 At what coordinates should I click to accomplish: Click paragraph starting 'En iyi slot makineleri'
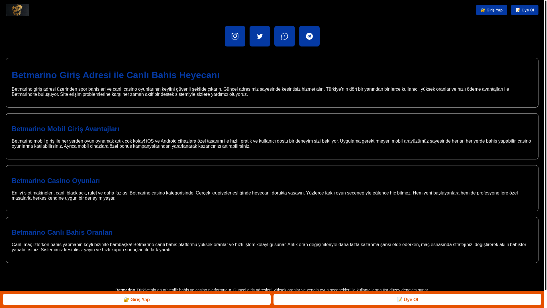pyautogui.click(x=265, y=195)
